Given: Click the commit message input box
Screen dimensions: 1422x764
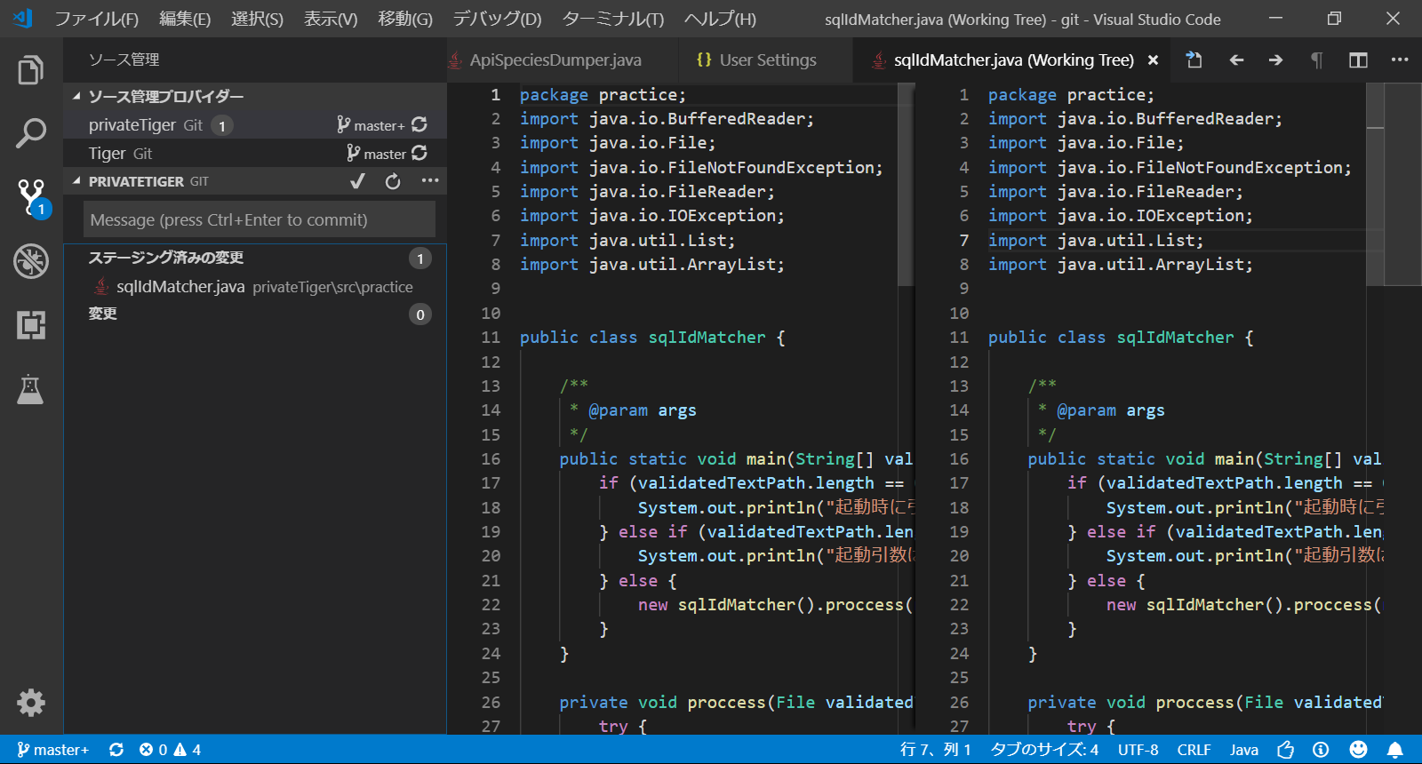Looking at the screenshot, I should click(260, 219).
